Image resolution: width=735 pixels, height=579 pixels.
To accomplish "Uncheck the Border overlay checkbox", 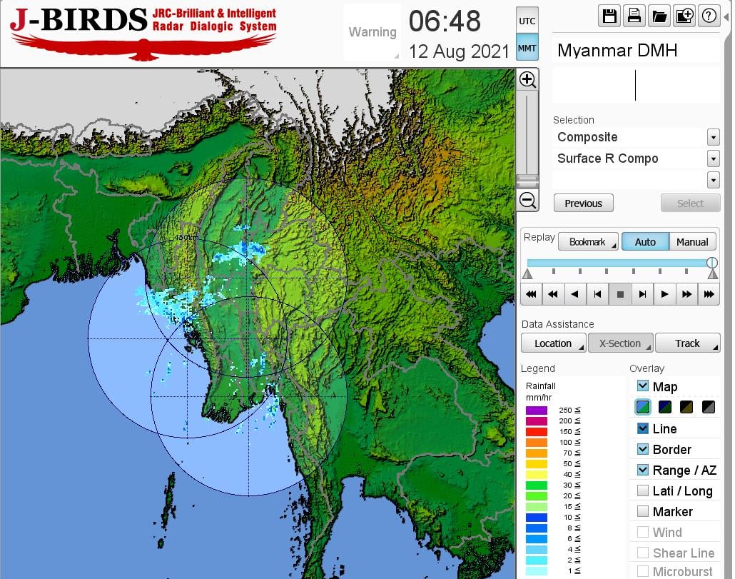I will [643, 449].
